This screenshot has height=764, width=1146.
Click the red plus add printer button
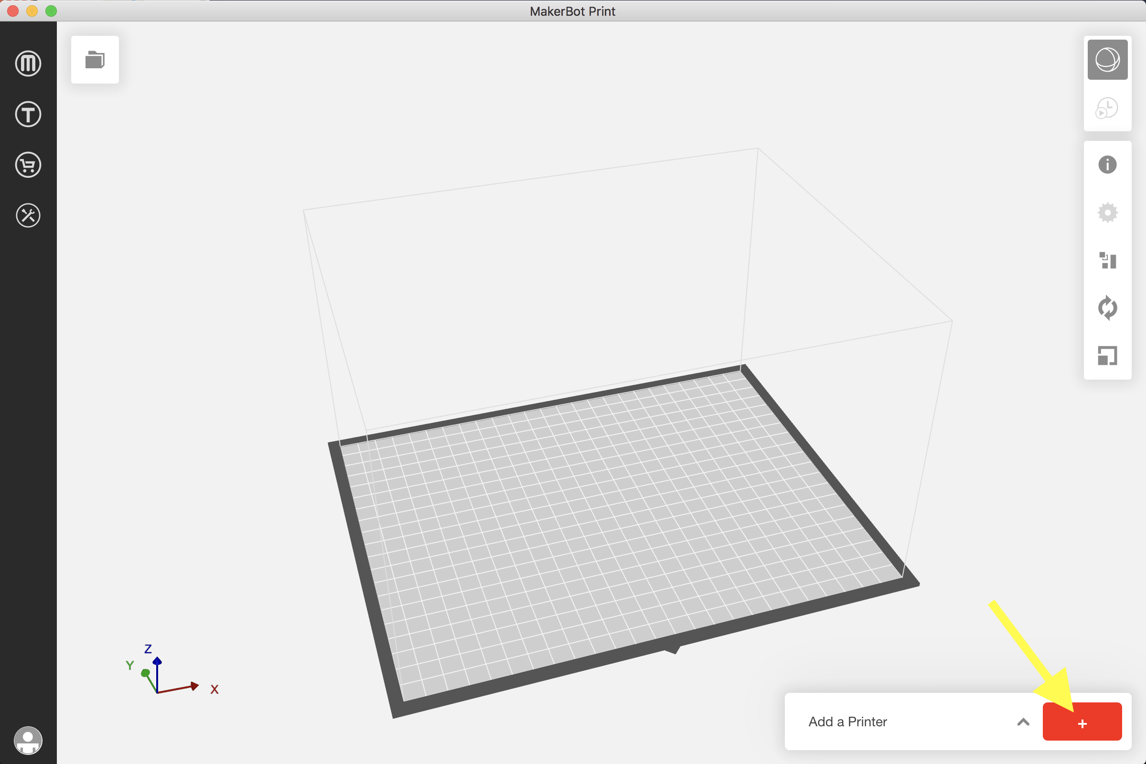point(1082,722)
